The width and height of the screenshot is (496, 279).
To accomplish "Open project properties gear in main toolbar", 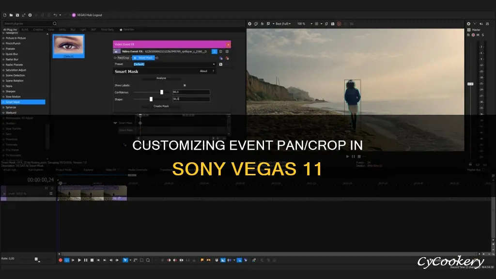I will 30,15.
